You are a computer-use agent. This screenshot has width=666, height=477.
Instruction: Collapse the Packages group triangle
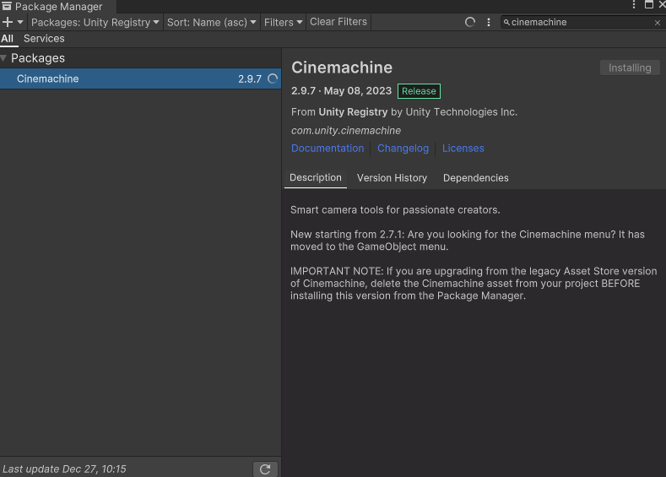point(3,58)
